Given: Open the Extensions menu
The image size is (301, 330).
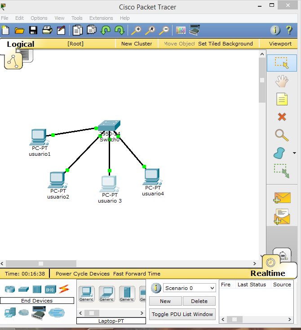Looking at the screenshot, I should [x=101, y=18].
